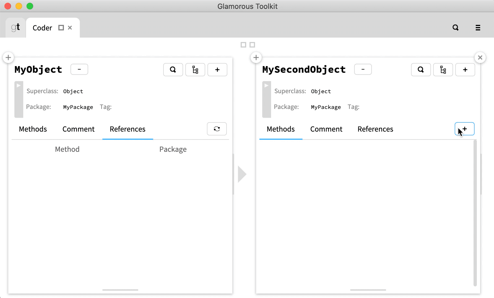This screenshot has width=494, height=298.
Task: Edit the superclass Object of MyObject
Action: [73, 92]
